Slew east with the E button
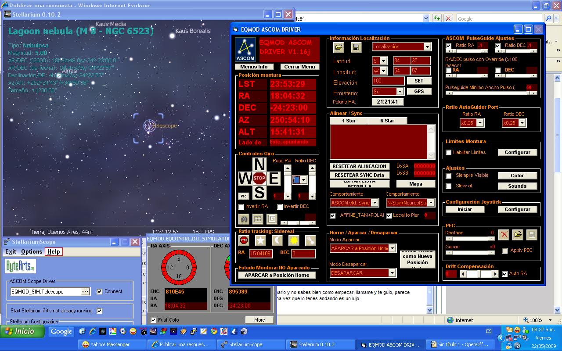The image size is (562, 351). (x=274, y=179)
